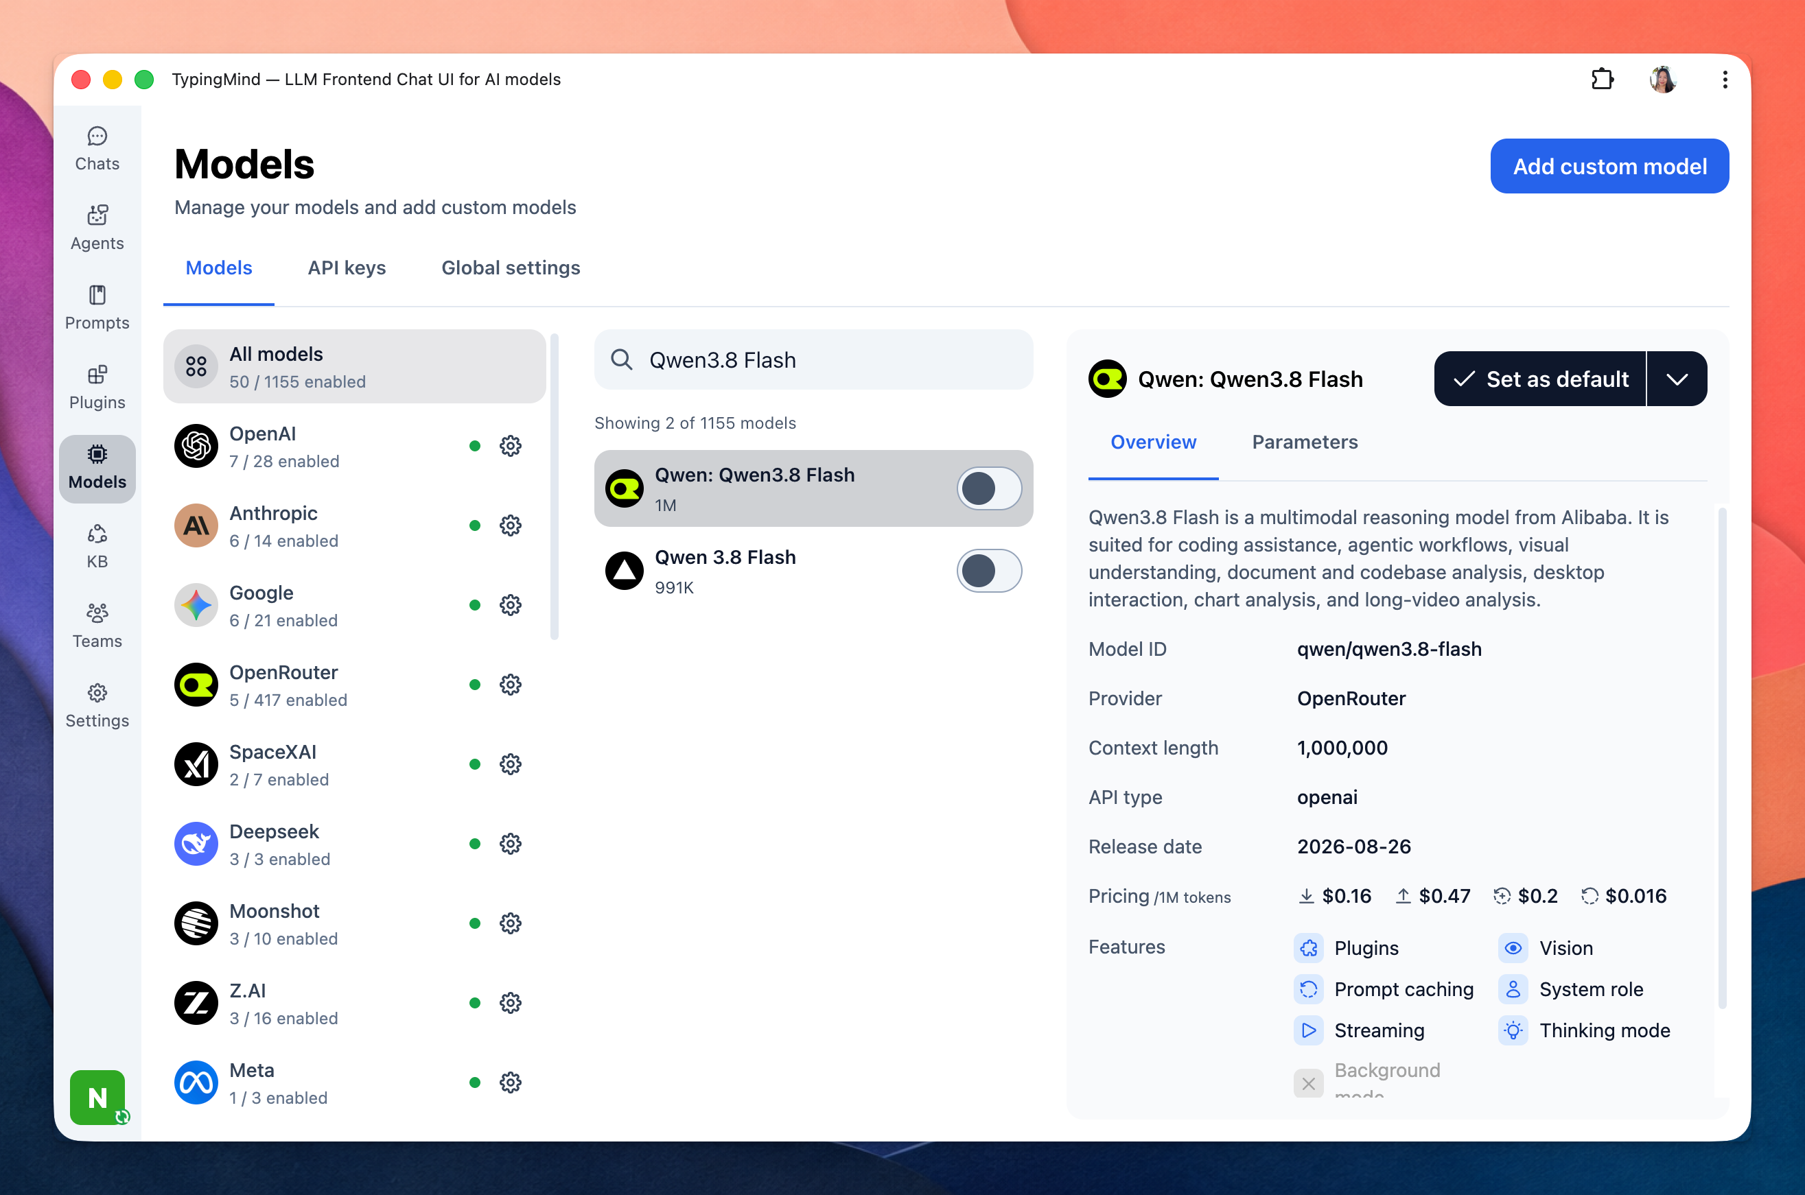Click the Add custom model button
The width and height of the screenshot is (1805, 1195).
1609,166
